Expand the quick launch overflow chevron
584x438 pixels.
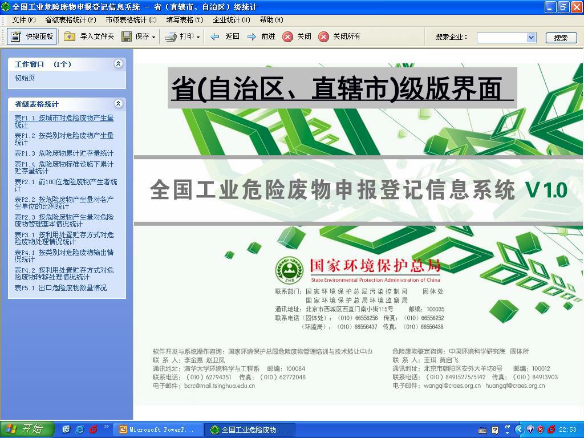click(x=107, y=427)
